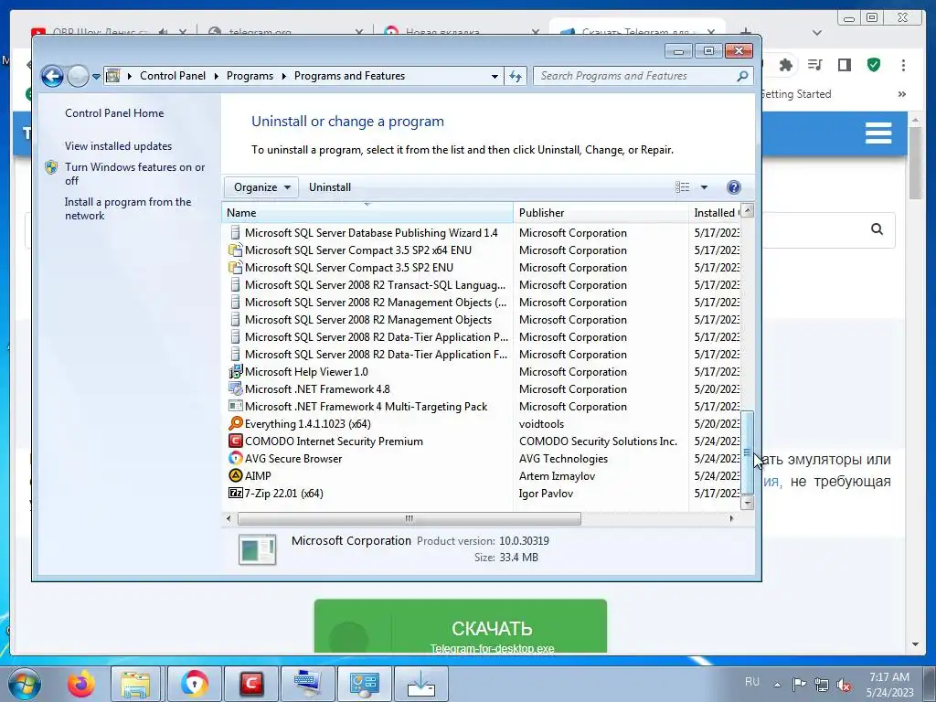This screenshot has height=702, width=936.
Task: Expand the address bar history dropdown
Action: pyautogui.click(x=495, y=77)
